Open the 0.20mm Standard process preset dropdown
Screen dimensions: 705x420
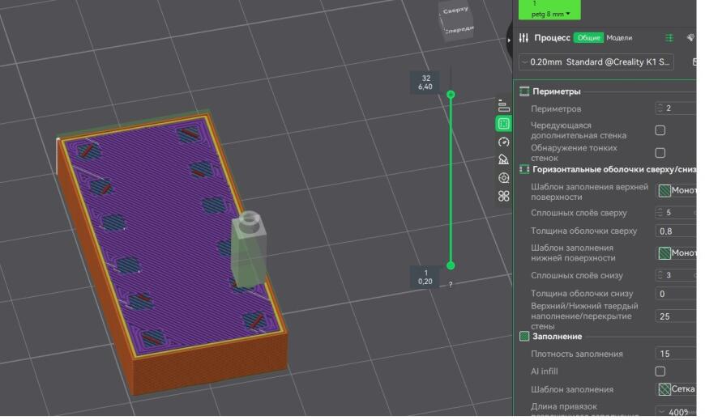[x=597, y=62]
